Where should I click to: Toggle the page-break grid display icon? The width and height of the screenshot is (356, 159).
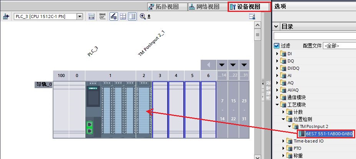123,16
